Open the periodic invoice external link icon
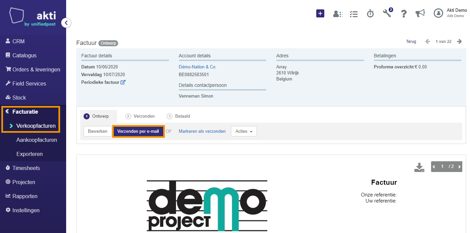 [123, 82]
